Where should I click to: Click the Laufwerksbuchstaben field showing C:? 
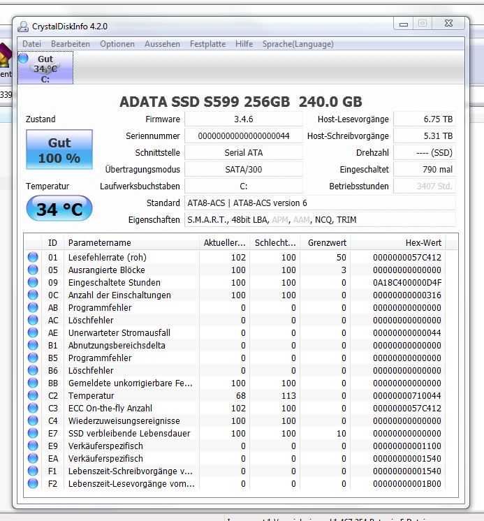coord(244,186)
